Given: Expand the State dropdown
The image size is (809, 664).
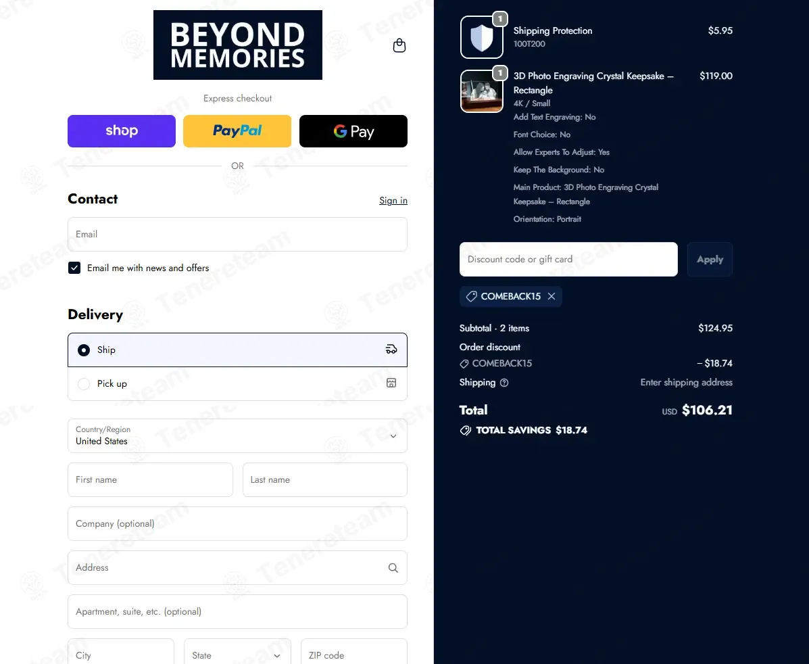Looking at the screenshot, I should point(237,655).
